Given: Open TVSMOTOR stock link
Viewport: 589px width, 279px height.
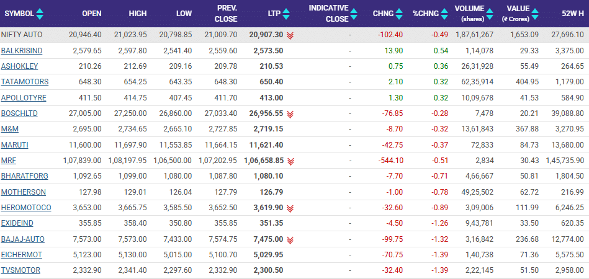Looking at the screenshot, I should click(x=20, y=270).
